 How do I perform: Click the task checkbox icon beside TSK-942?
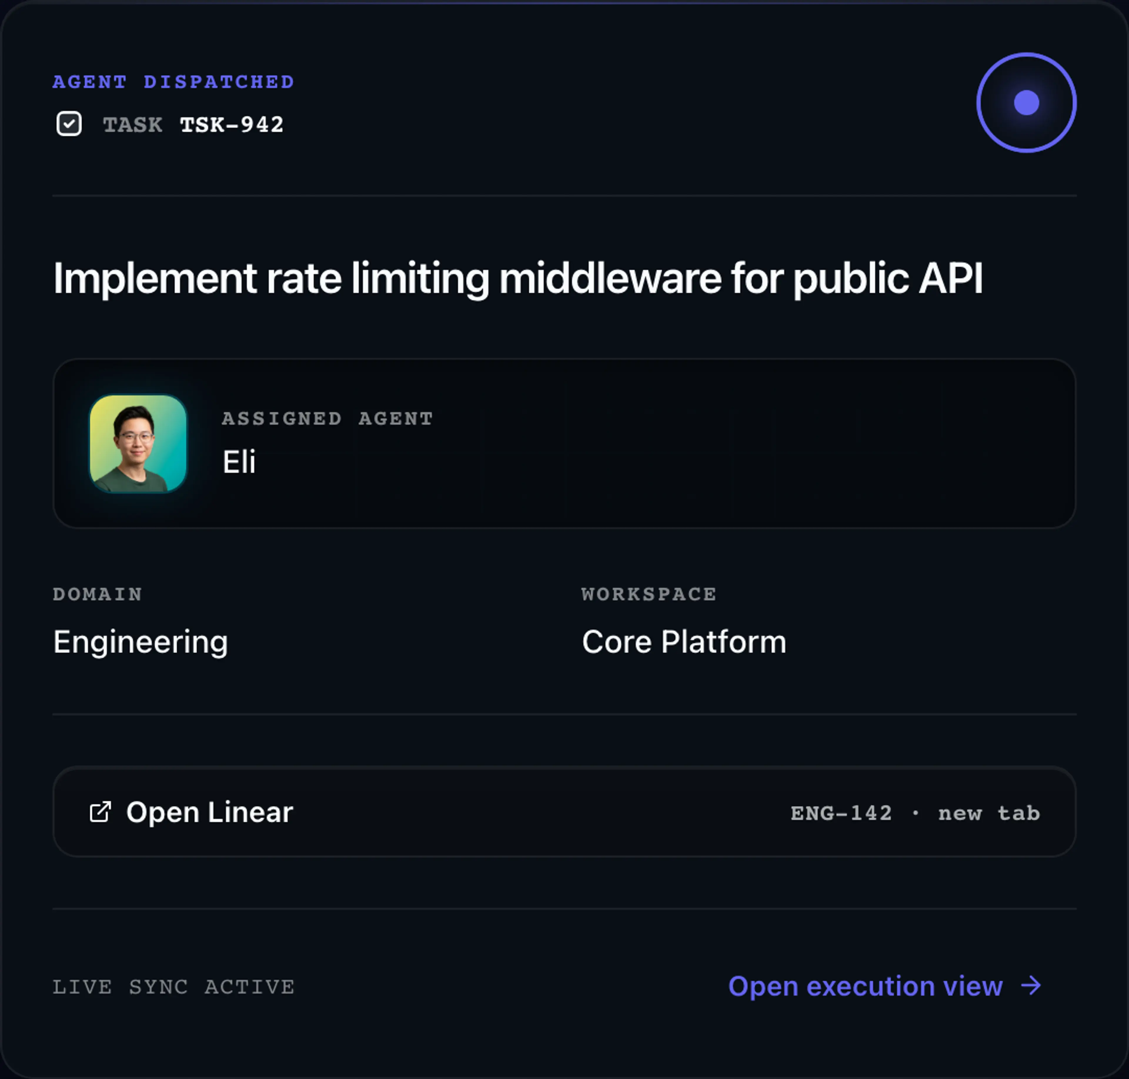(x=69, y=124)
